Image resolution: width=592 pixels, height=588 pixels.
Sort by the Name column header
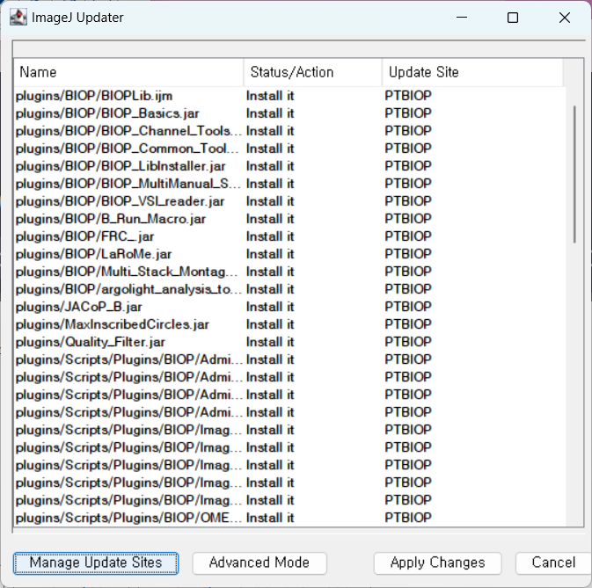(128, 72)
